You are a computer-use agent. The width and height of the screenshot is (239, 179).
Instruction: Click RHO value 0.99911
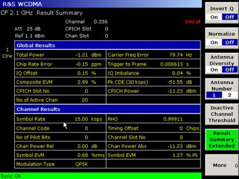point(173,119)
